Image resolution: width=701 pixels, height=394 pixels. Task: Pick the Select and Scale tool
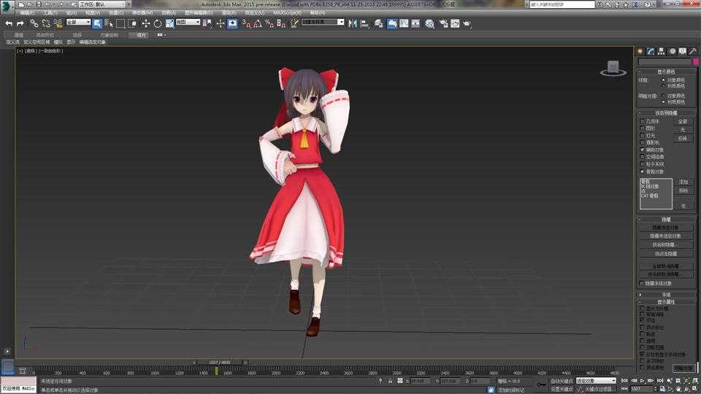coord(169,23)
